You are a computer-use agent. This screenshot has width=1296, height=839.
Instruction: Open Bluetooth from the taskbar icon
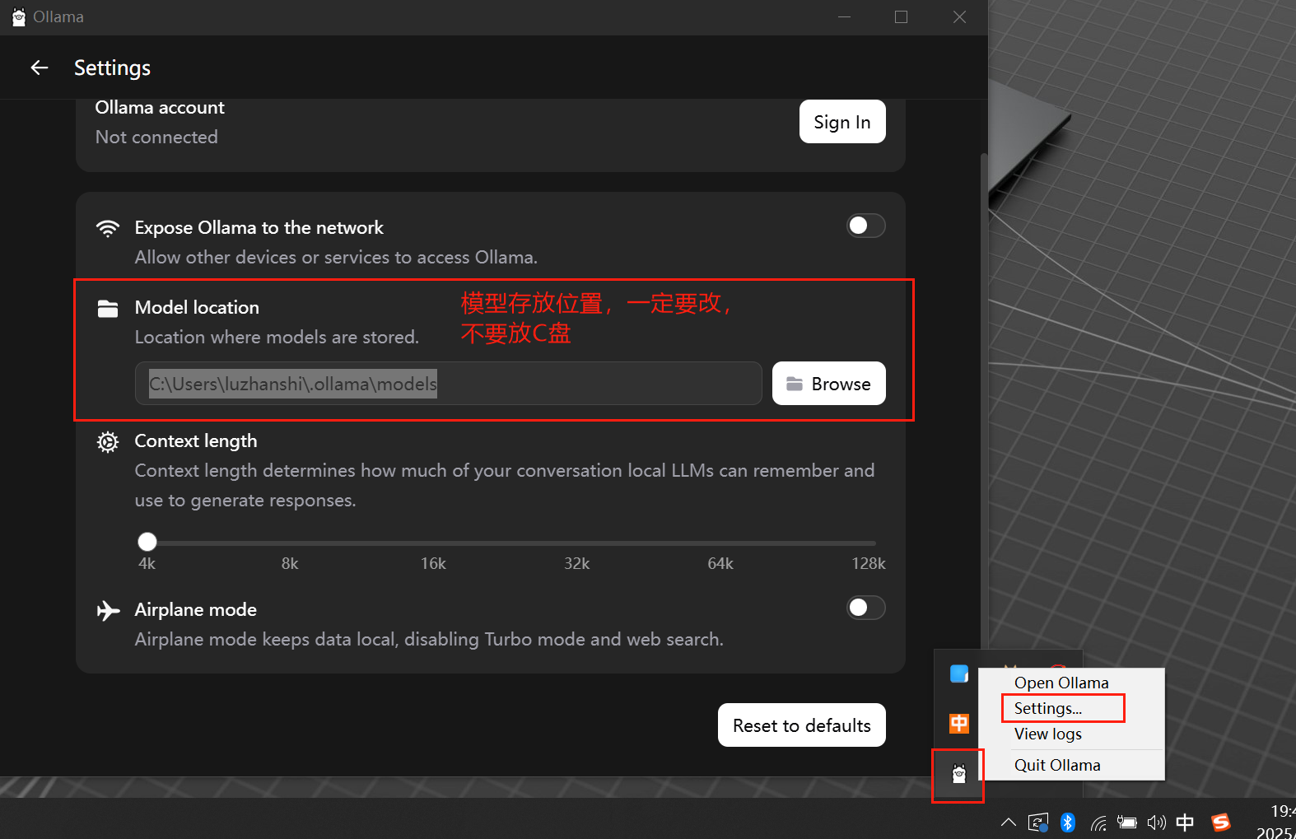(1068, 822)
